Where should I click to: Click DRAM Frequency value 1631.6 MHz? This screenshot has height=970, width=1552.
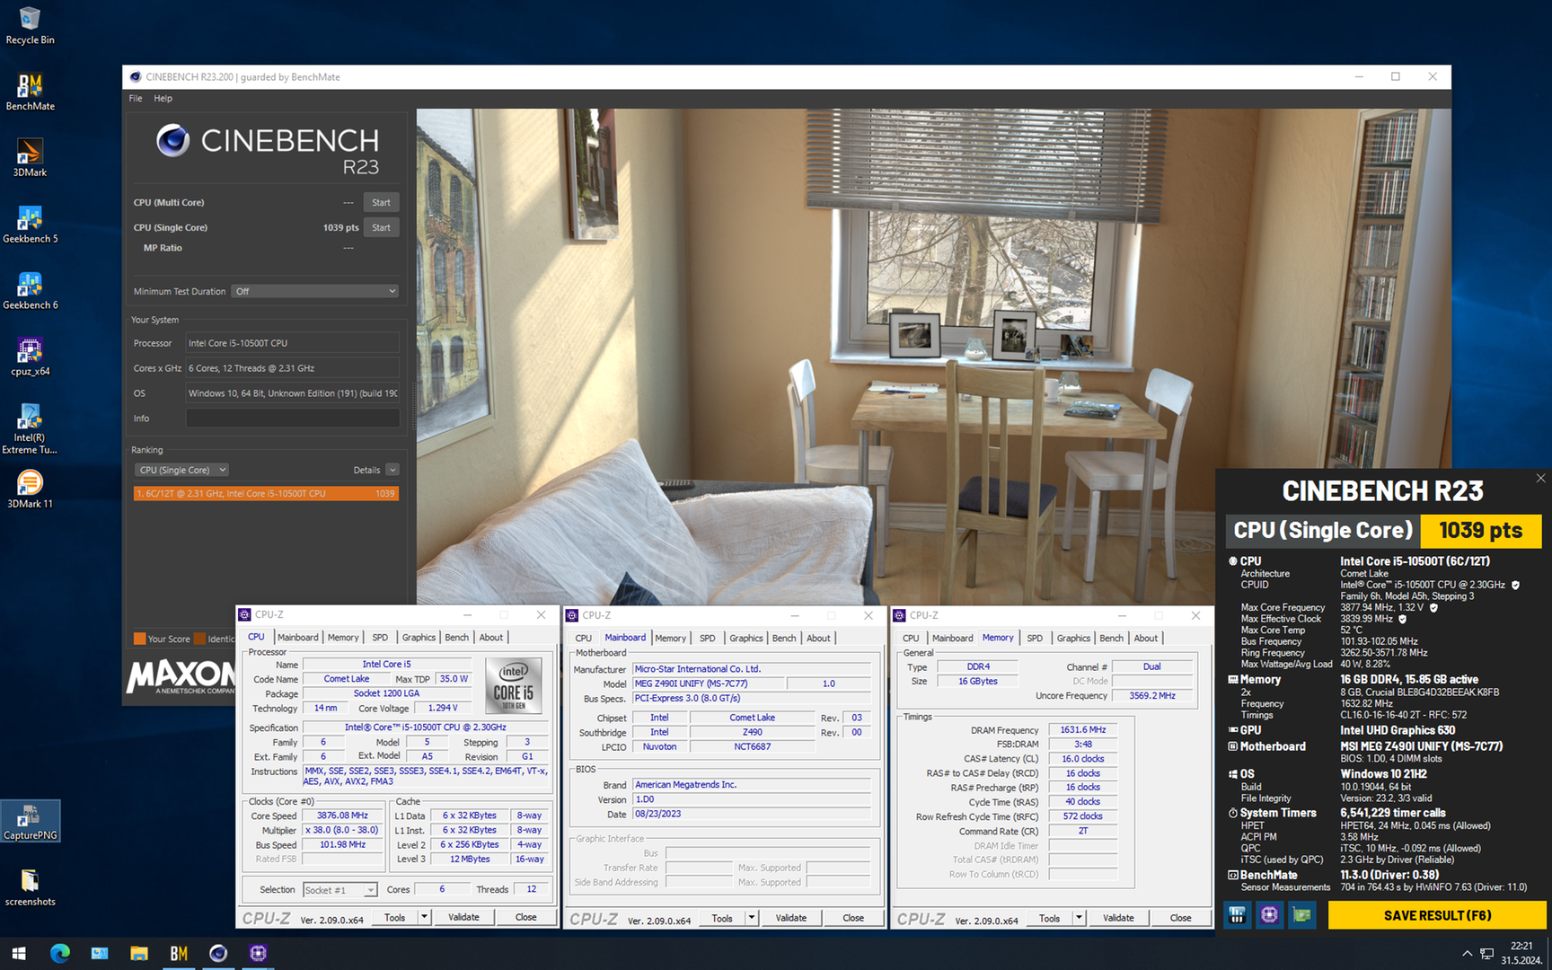point(1083,730)
